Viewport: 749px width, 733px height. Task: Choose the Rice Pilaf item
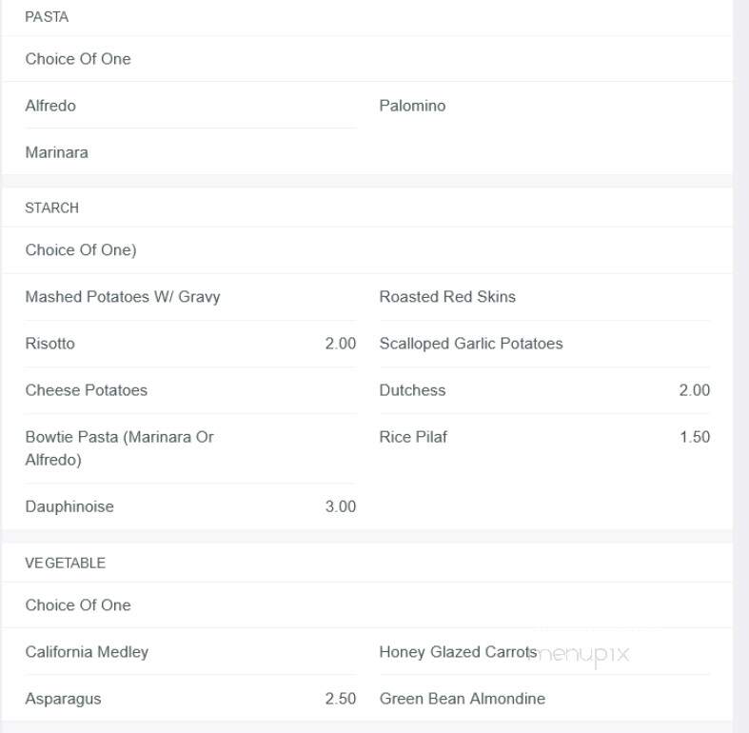tap(413, 437)
